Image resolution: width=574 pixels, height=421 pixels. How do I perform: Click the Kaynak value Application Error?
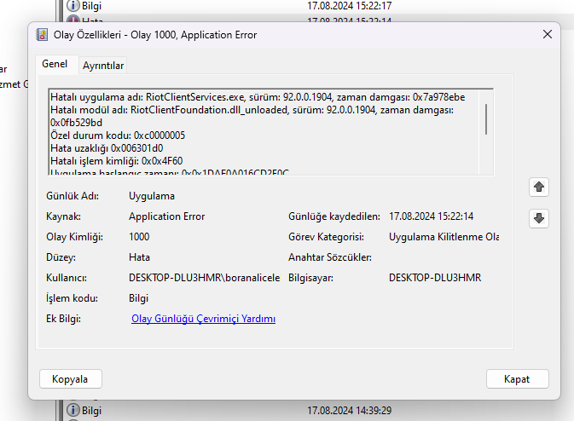pyautogui.click(x=166, y=216)
